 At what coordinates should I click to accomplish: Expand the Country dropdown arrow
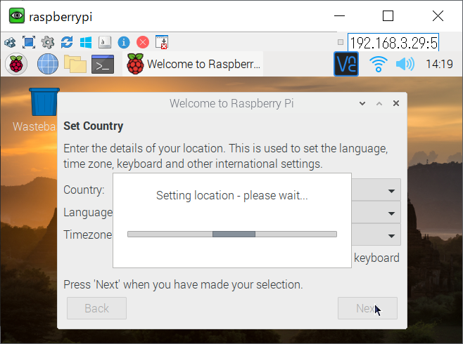pos(391,191)
